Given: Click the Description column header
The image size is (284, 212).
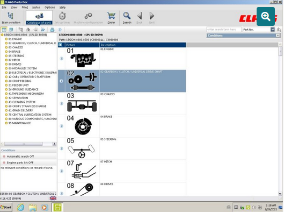Looking at the screenshot, I should pos(143,45).
